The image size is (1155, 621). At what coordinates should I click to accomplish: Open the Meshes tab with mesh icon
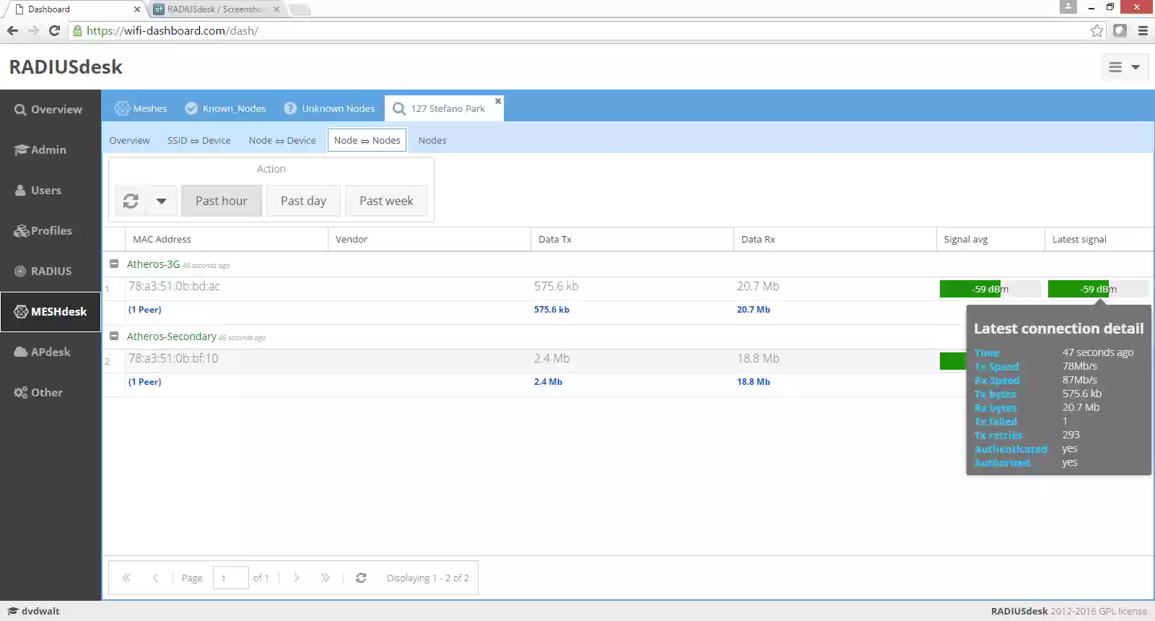141,108
